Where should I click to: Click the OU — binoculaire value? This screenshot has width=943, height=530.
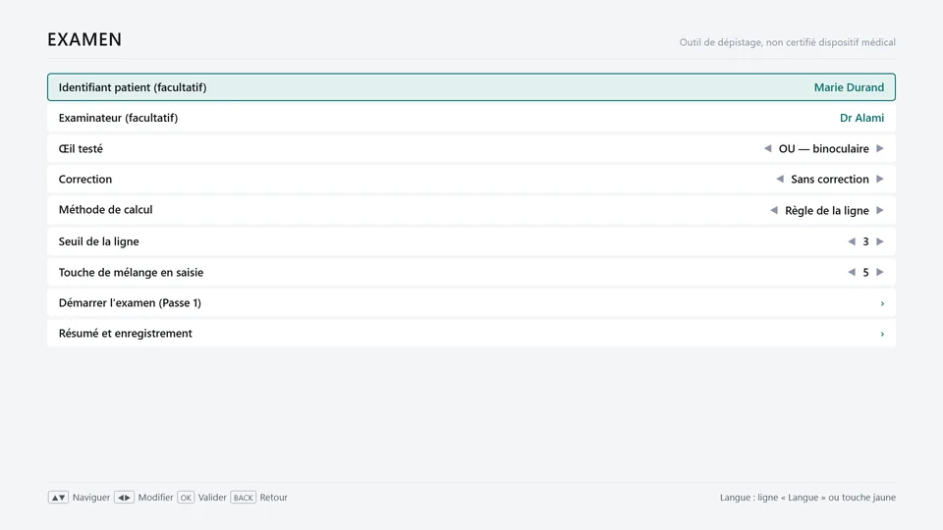coord(823,148)
